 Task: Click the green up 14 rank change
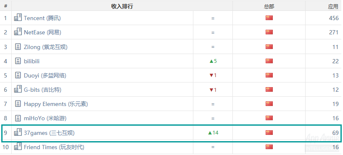(x=213, y=132)
